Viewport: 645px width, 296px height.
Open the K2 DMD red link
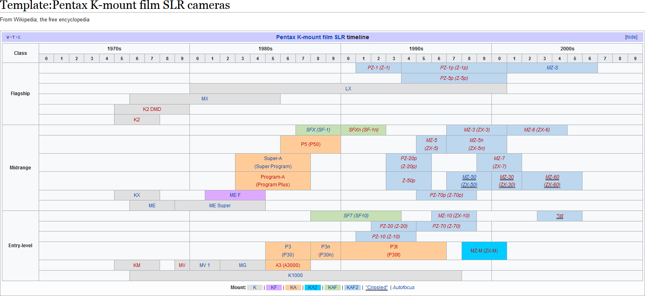[x=152, y=109]
